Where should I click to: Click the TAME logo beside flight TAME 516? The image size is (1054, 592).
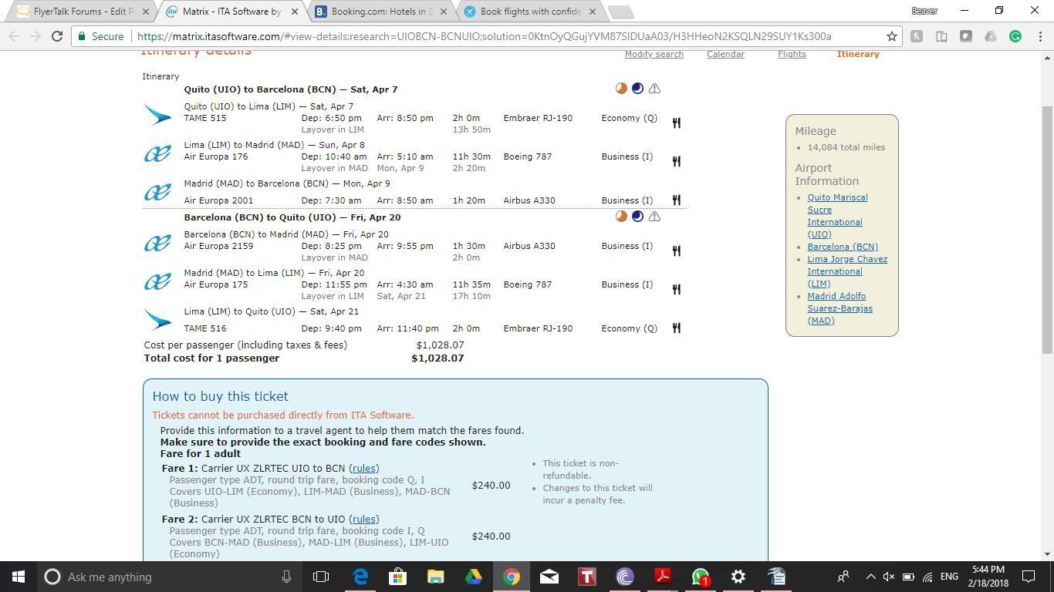157,320
